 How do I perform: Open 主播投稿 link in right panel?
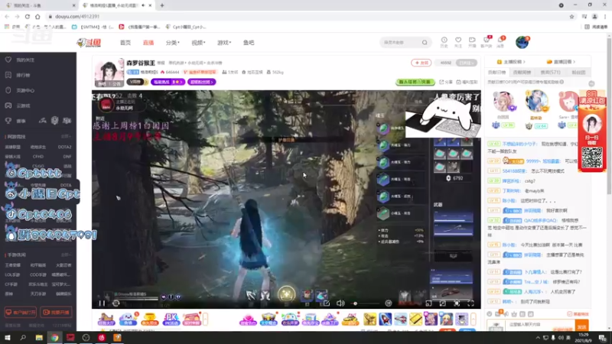pos(510,62)
